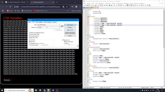
Task: Click the Record macro icon in Notepad++ toolbar
Action: tap(142, 5)
